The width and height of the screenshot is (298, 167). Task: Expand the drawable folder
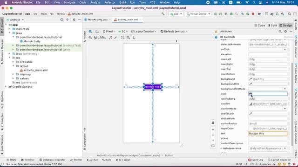(x=13, y=62)
